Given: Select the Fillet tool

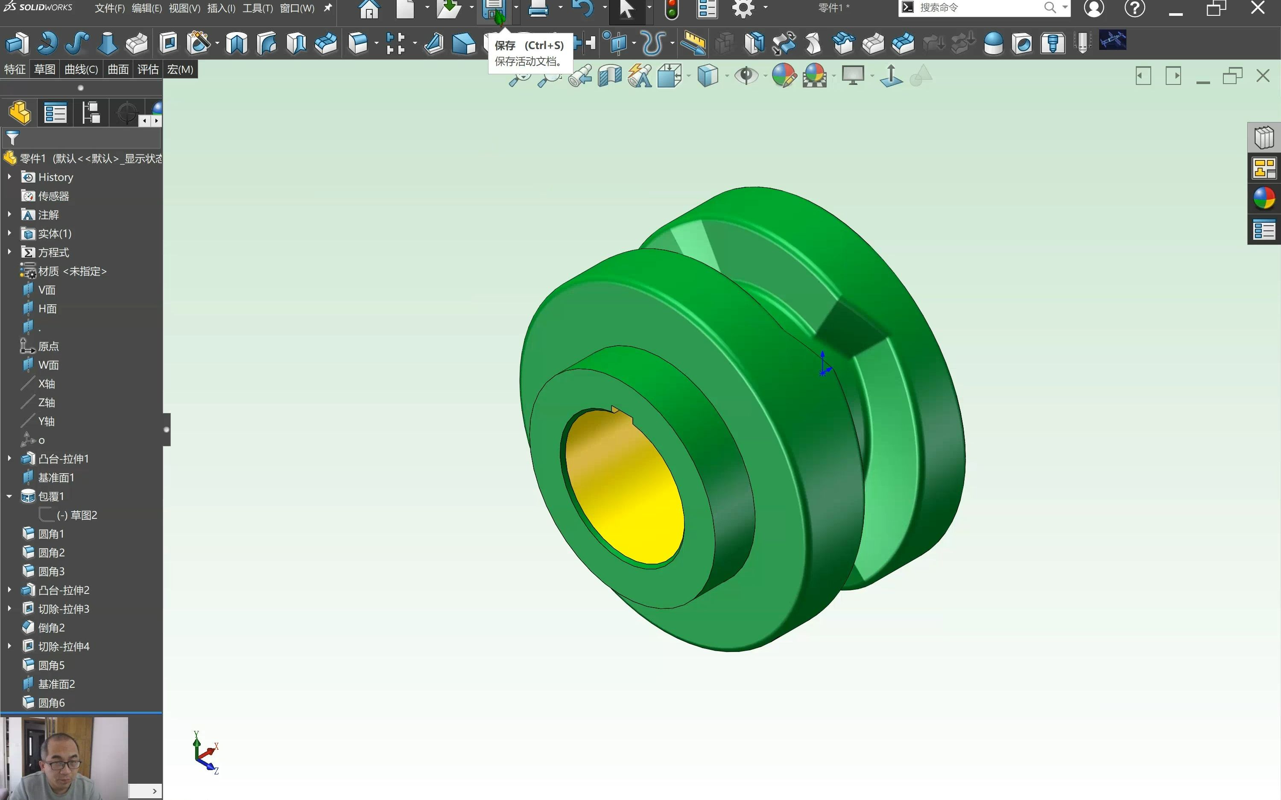Looking at the screenshot, I should point(358,43).
